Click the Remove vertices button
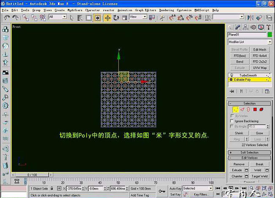This screenshot has height=198, width=275. pyautogui.click(x=239, y=164)
